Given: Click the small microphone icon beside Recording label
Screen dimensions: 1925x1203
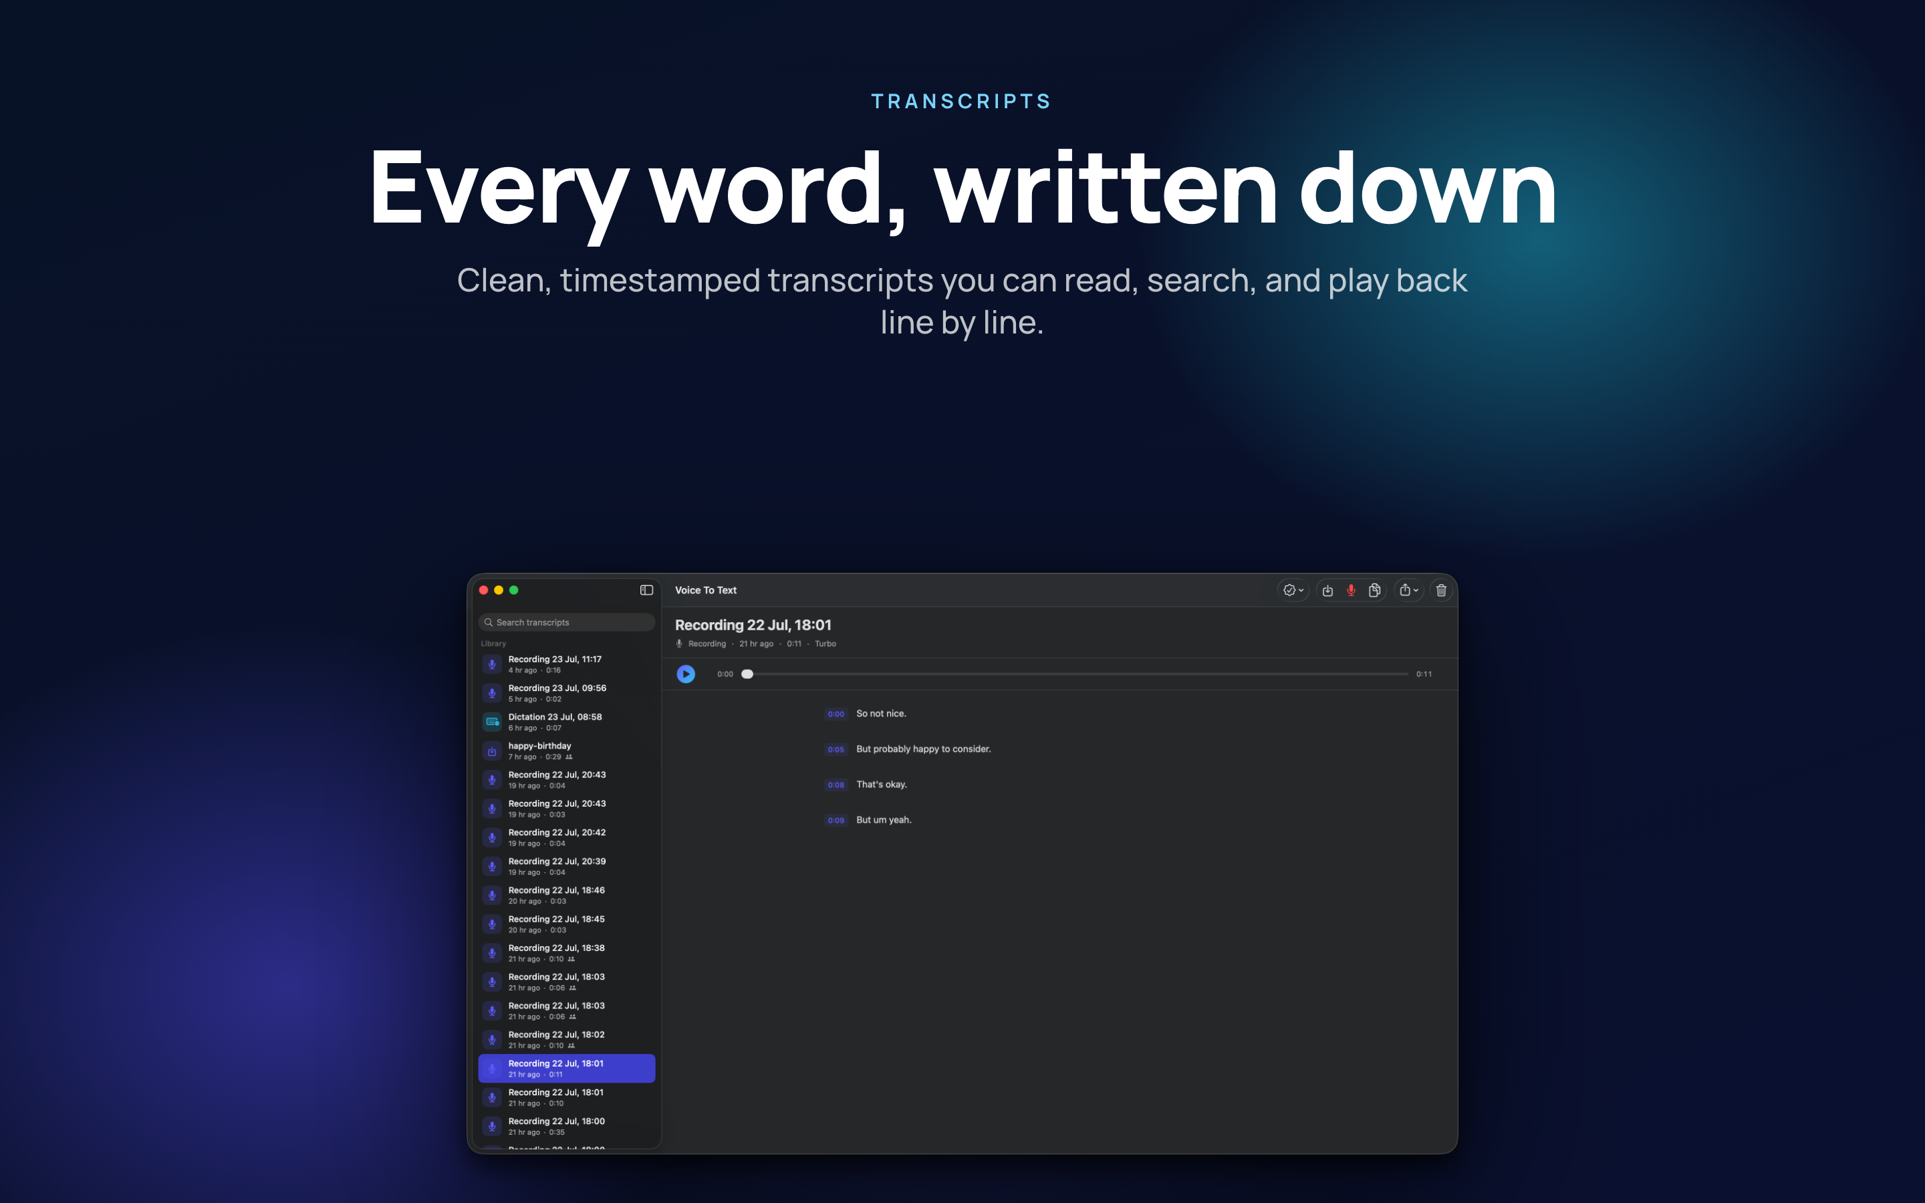Looking at the screenshot, I should [679, 644].
